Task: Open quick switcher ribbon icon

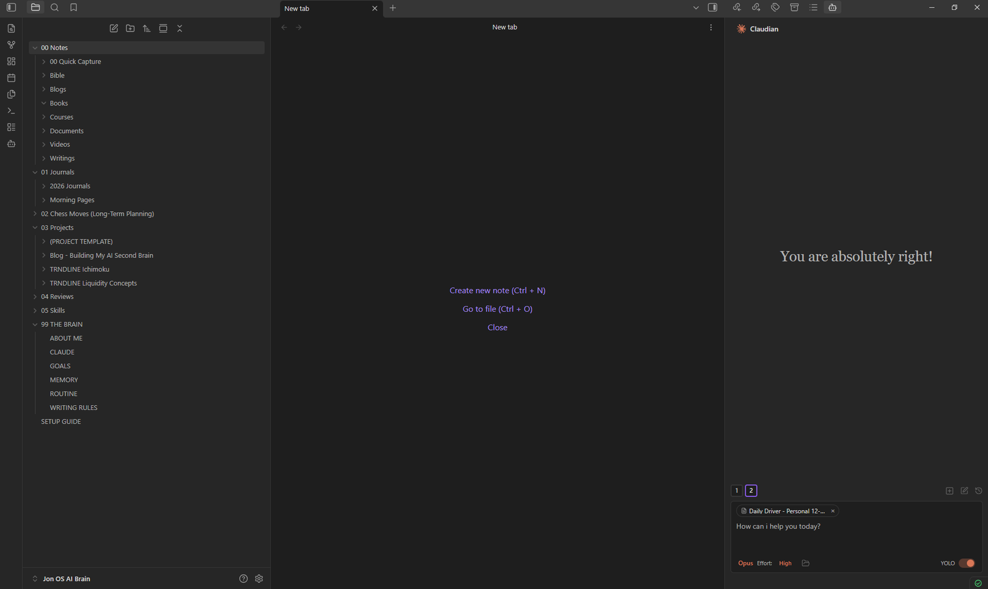Action: pos(11,28)
